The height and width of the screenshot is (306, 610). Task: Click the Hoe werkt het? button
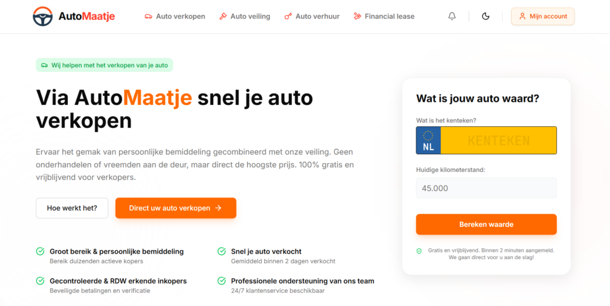pos(72,208)
